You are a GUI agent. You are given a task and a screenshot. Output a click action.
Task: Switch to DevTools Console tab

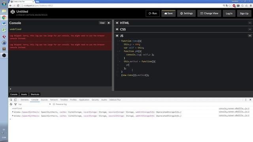click(x=35, y=100)
